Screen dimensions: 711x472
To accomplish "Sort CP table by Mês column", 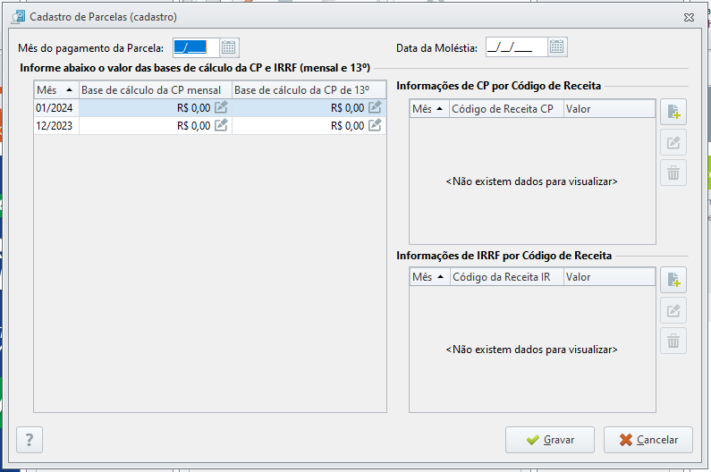I will 429,109.
